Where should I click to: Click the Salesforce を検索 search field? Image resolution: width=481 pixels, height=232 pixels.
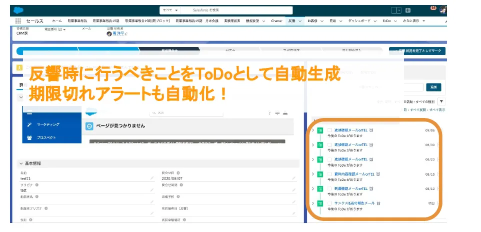click(236, 10)
